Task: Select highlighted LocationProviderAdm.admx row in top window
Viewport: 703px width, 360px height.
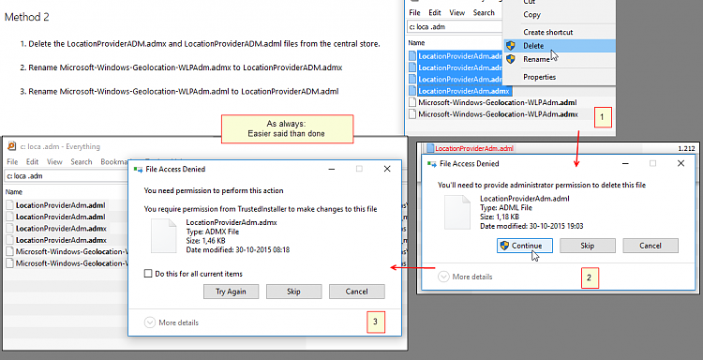Action: pos(464,91)
